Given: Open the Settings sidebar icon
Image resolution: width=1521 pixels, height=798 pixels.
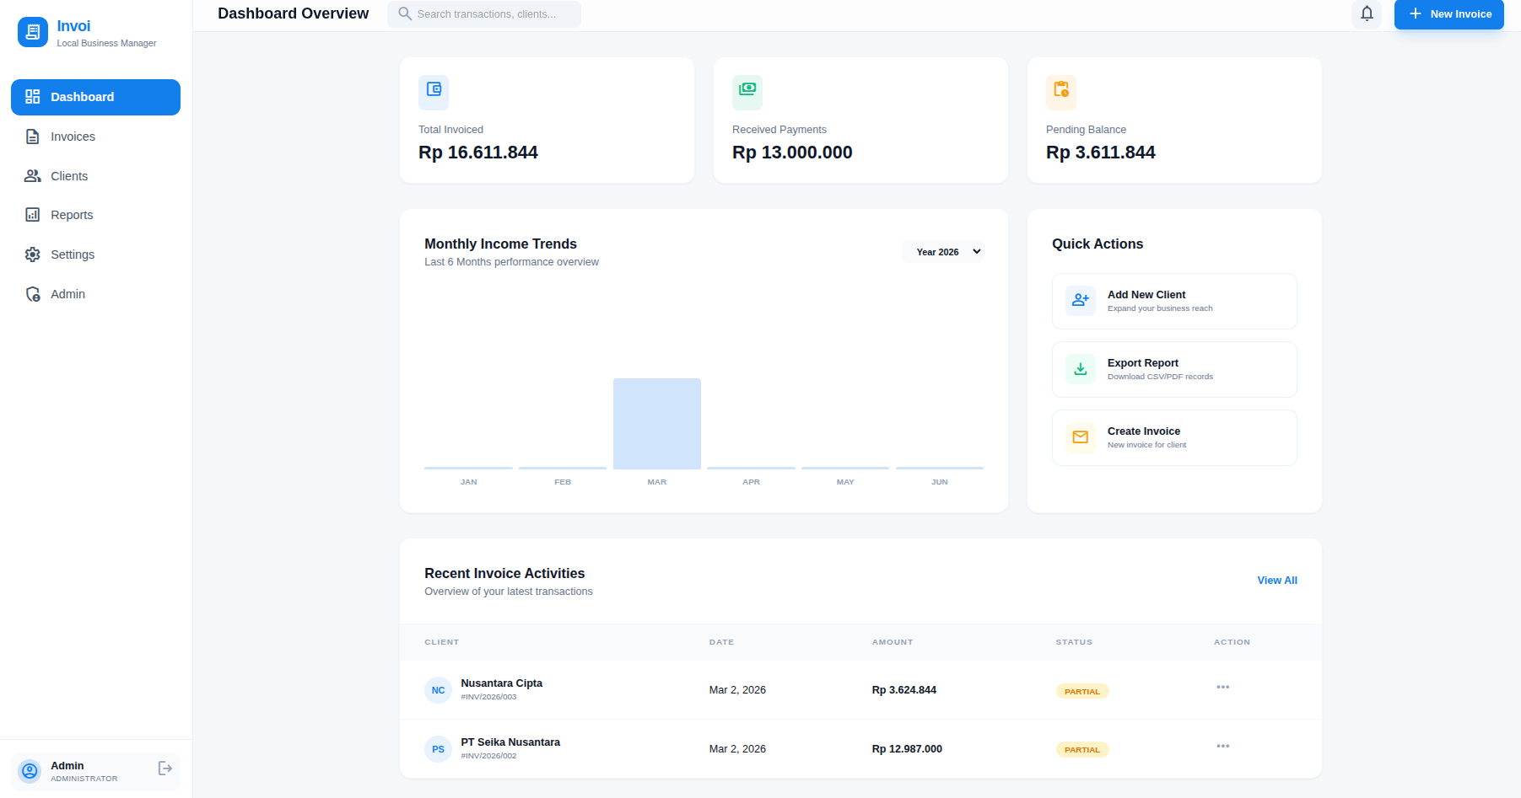Looking at the screenshot, I should pos(32,254).
